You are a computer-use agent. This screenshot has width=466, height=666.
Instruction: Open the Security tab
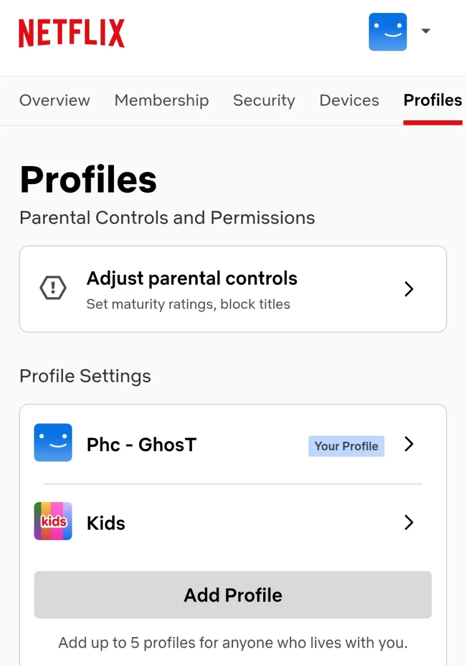tap(264, 100)
